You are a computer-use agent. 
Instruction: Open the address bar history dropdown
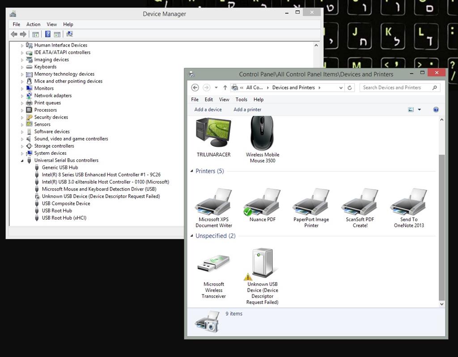point(340,88)
